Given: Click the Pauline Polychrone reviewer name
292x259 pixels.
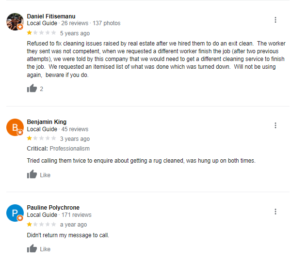Looking at the screenshot, I should coord(53,208).
